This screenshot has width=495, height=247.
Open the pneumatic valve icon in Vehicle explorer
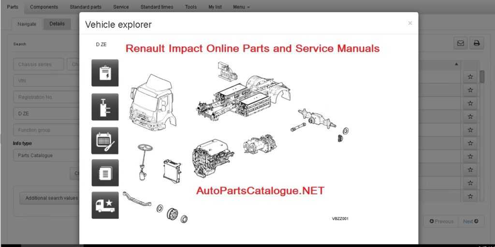(x=105, y=107)
